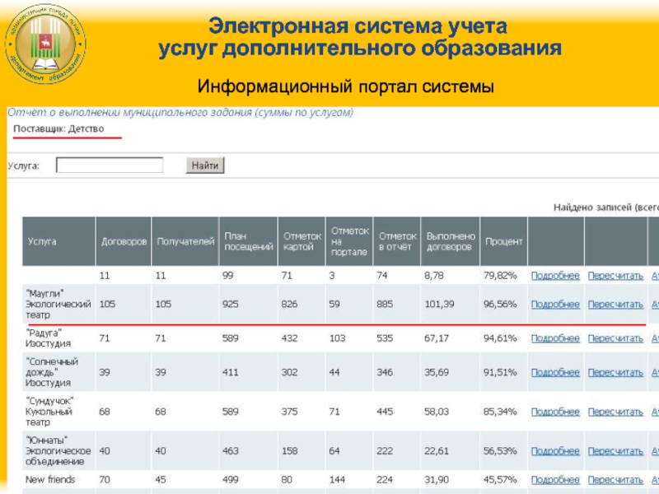Image resolution: width=659 pixels, height=494 pixels.
Task: Click Пересчитать in the first totals row
Action: click(x=615, y=275)
